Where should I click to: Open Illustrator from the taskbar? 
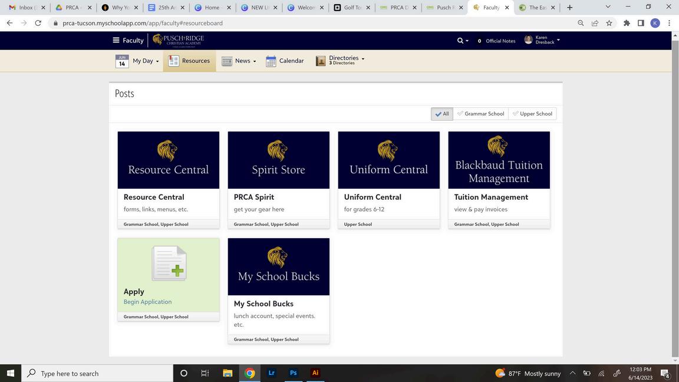point(315,373)
